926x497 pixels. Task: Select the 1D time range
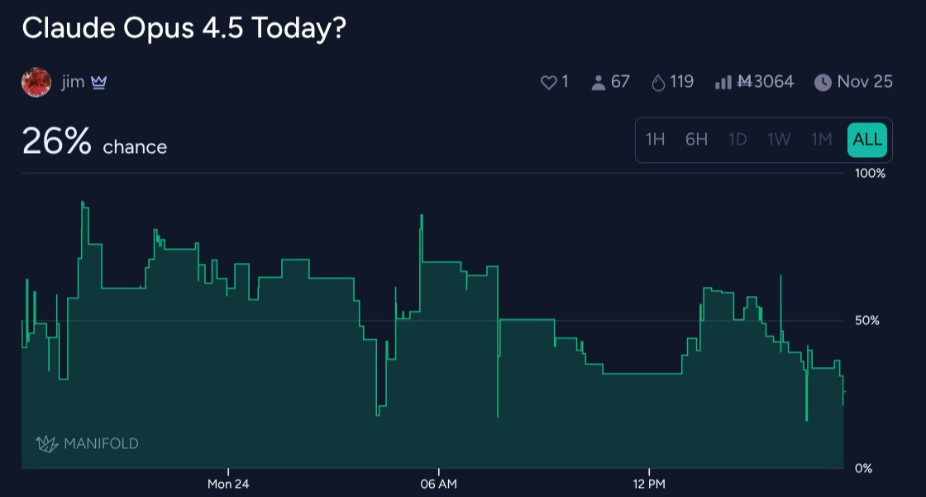point(737,140)
